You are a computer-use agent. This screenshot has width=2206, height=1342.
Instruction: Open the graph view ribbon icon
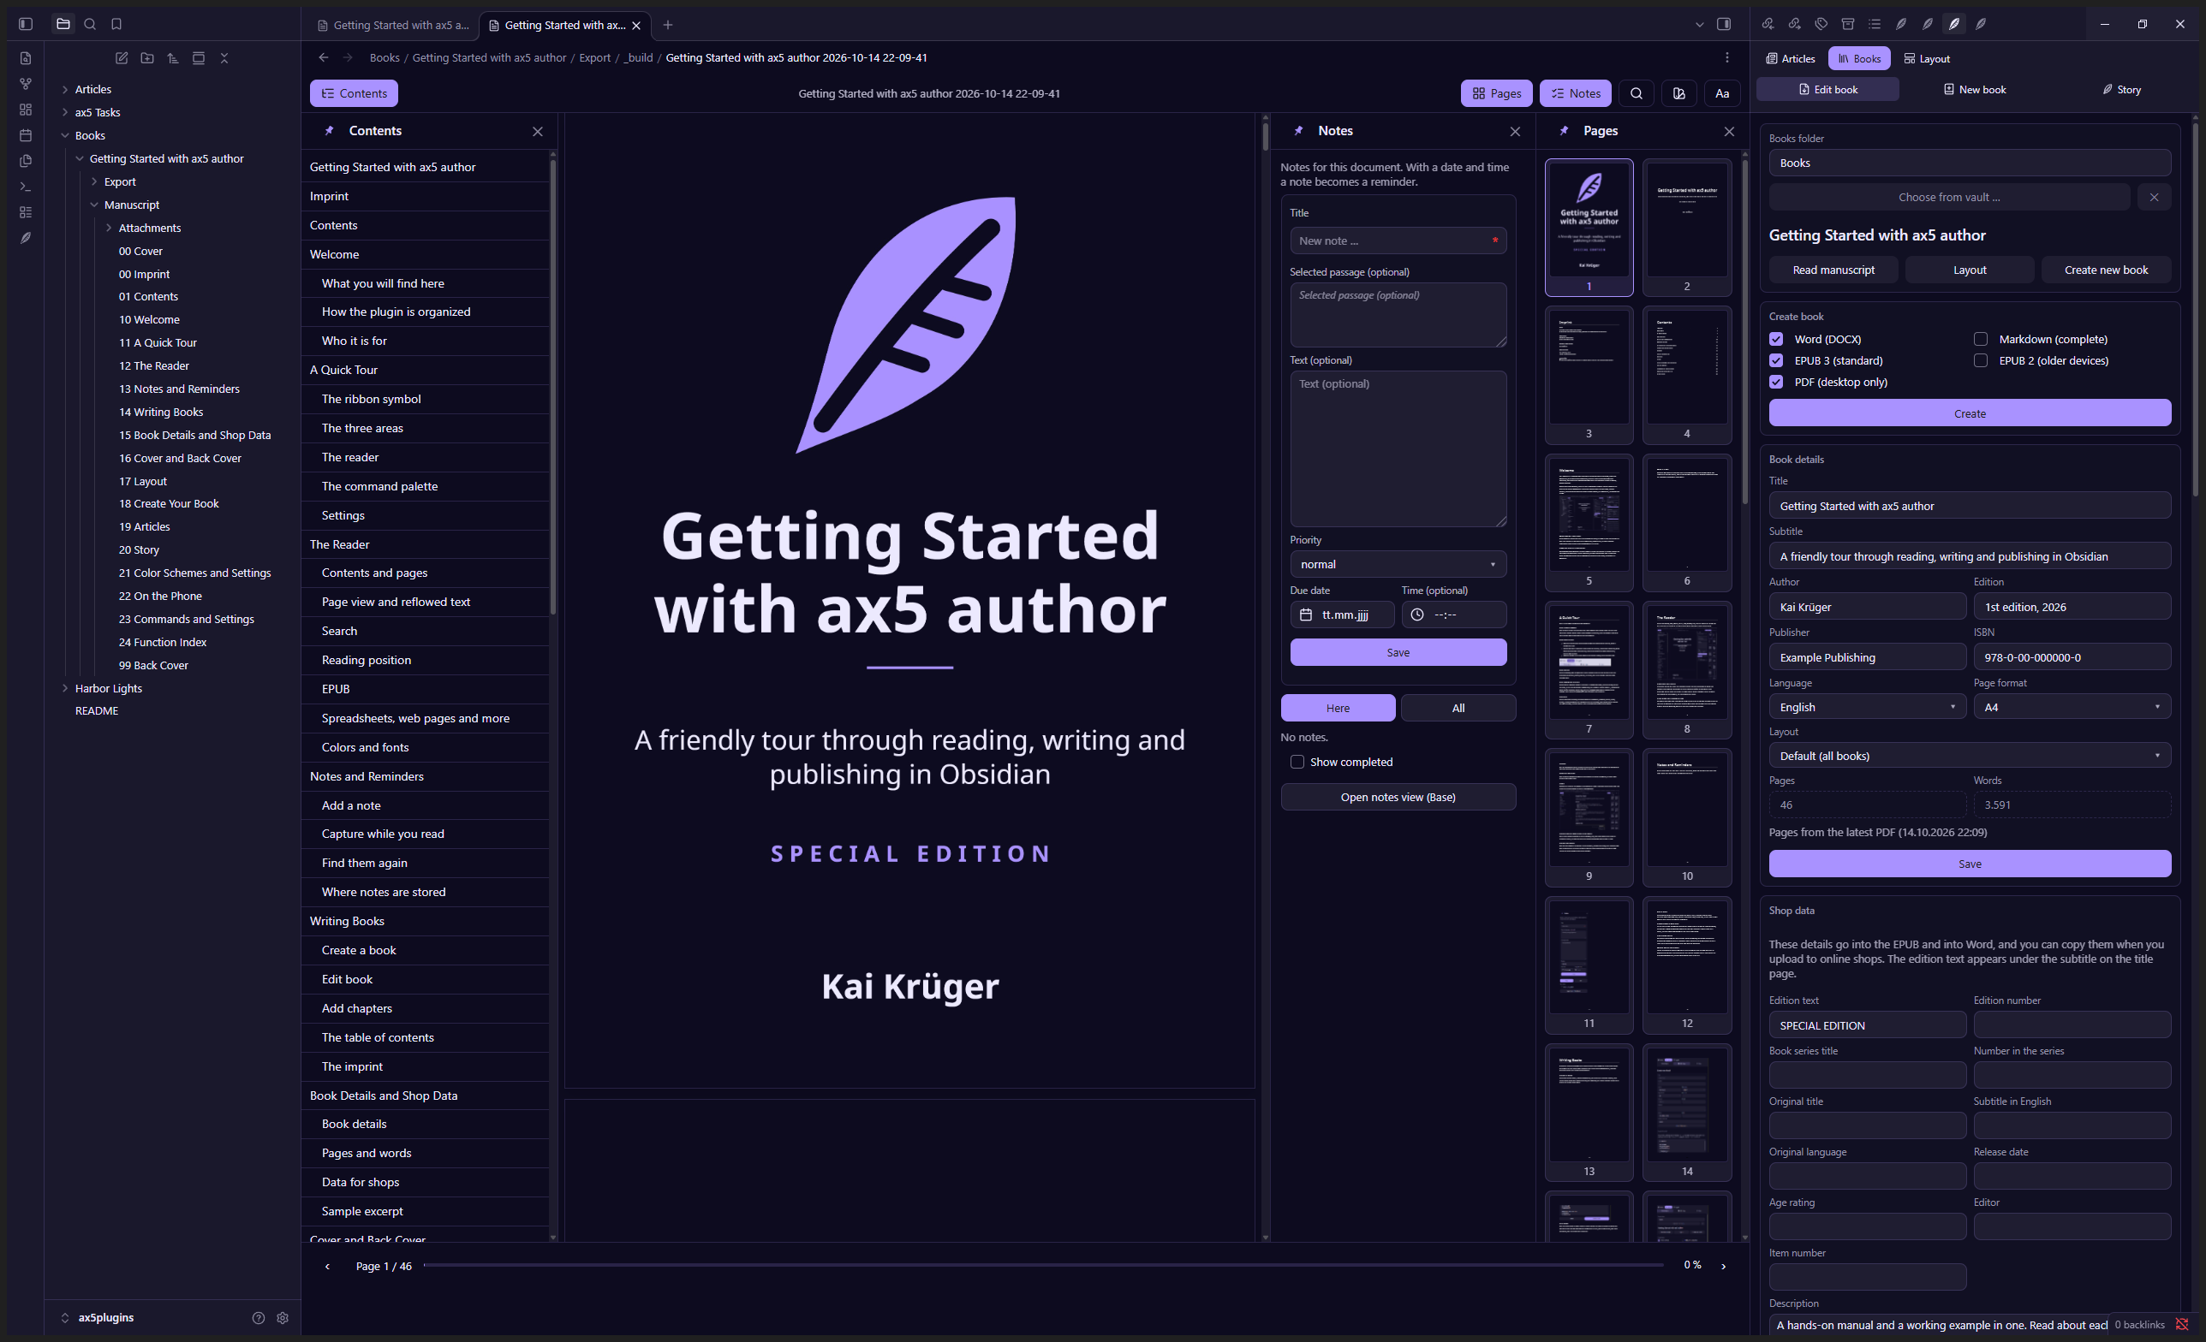pos(26,84)
